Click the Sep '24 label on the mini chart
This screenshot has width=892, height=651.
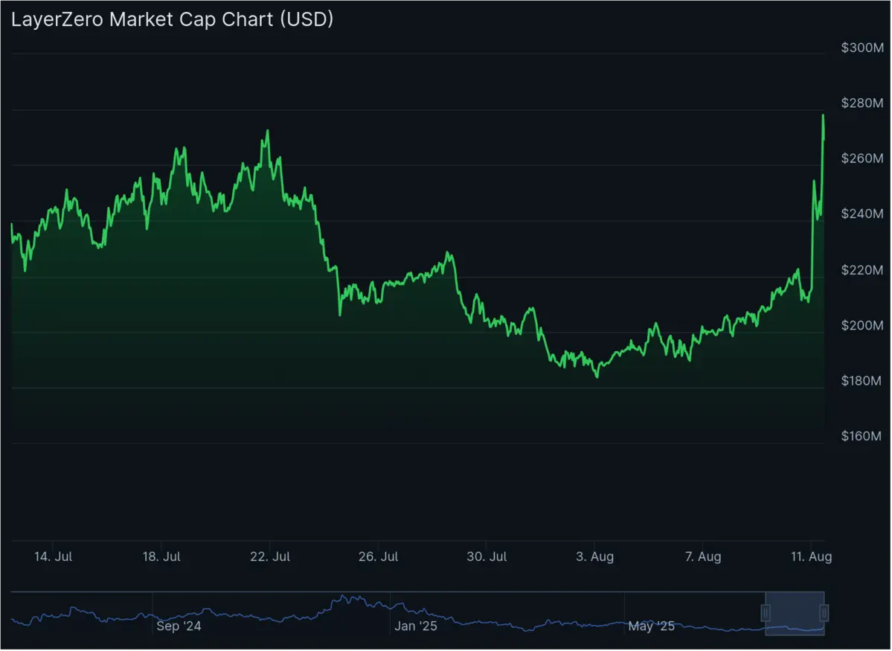coord(179,626)
